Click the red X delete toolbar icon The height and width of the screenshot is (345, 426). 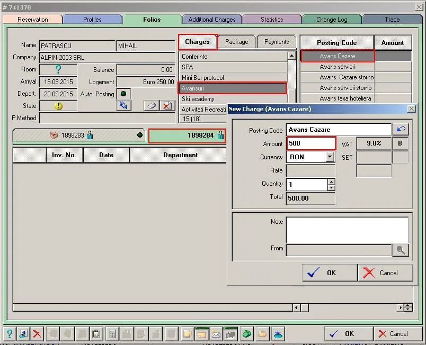37,333
